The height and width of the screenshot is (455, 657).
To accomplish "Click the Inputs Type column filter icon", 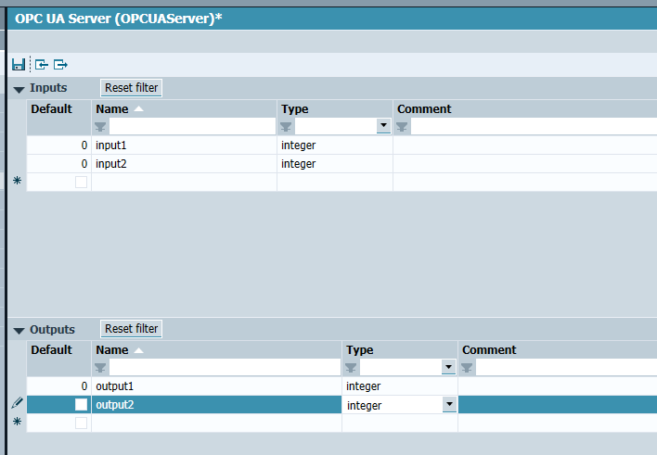I will click(x=286, y=126).
